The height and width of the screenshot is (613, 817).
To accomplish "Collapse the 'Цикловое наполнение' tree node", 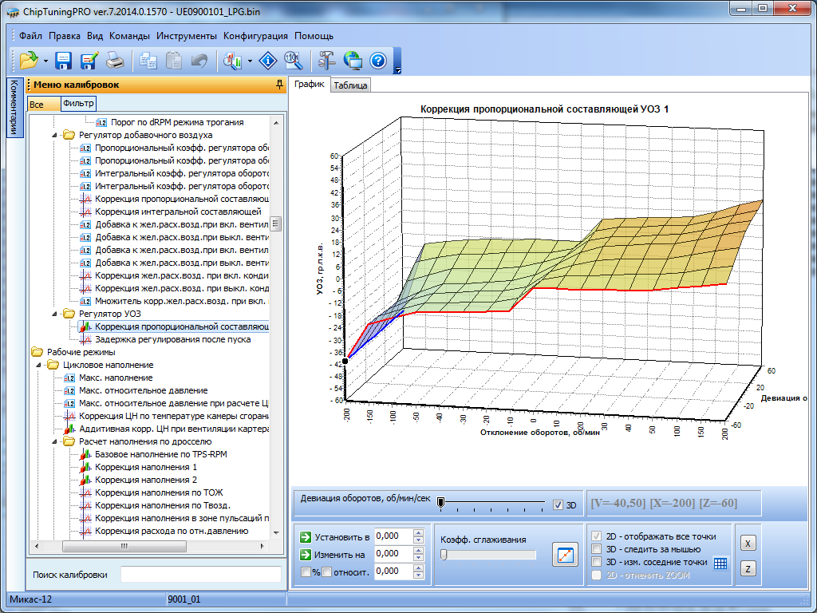I will click(x=40, y=365).
